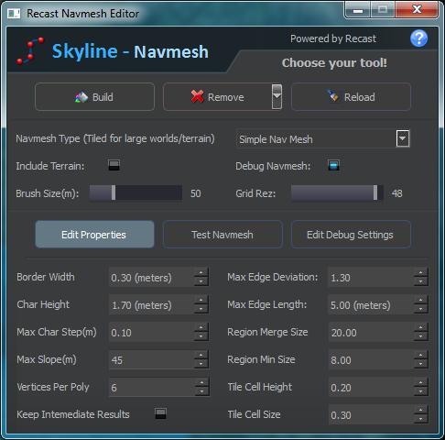Click the Build navmesh button
Image resolution: width=445 pixels, height=440 pixels.
[x=94, y=97]
